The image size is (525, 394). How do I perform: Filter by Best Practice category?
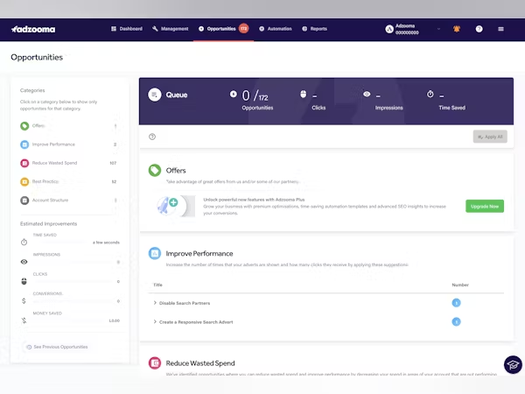pos(68,181)
